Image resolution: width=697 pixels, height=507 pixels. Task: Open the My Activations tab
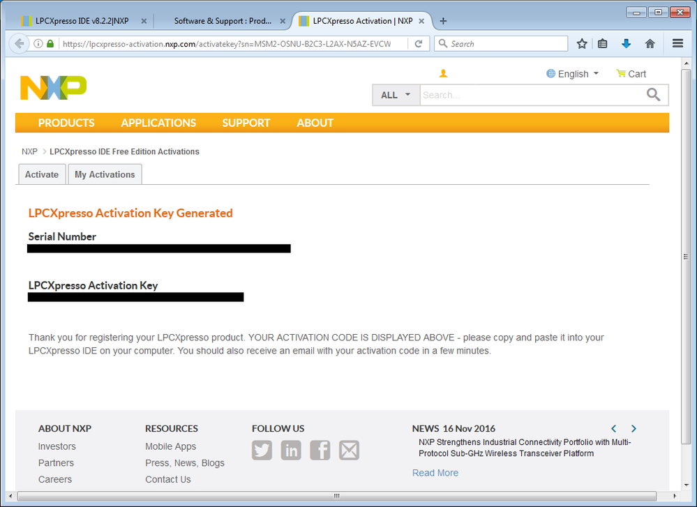pyautogui.click(x=105, y=174)
